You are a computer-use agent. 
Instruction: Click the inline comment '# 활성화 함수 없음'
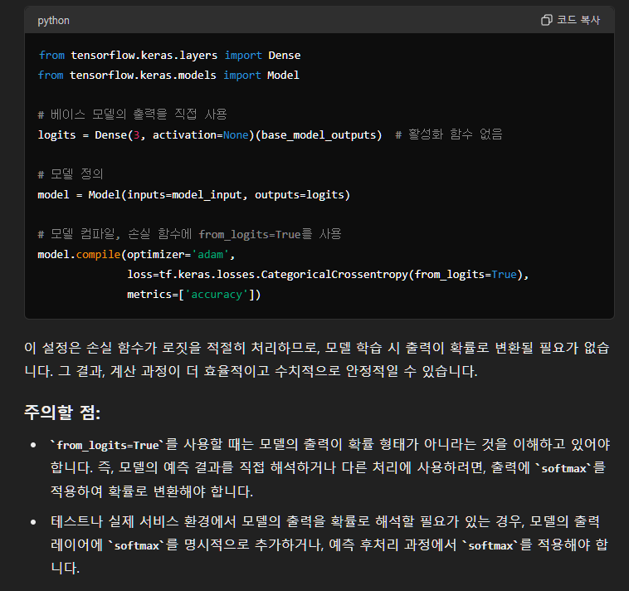pos(449,134)
